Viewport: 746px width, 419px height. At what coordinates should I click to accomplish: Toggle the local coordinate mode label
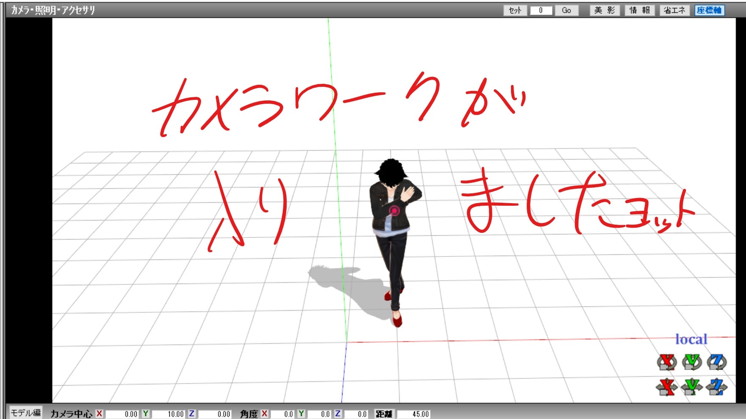[x=691, y=339]
